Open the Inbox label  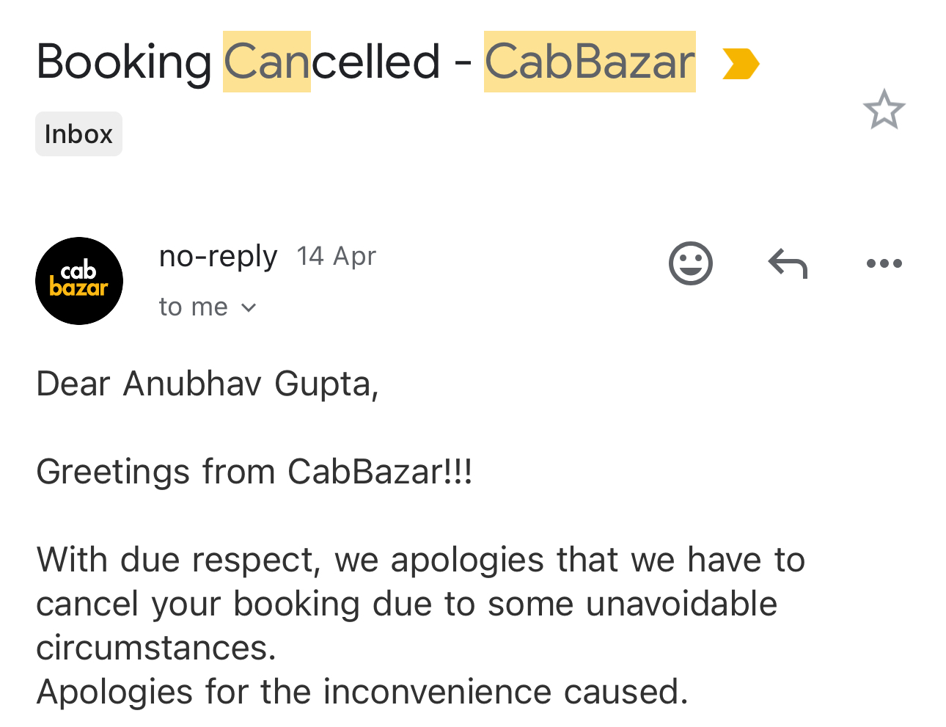click(78, 134)
